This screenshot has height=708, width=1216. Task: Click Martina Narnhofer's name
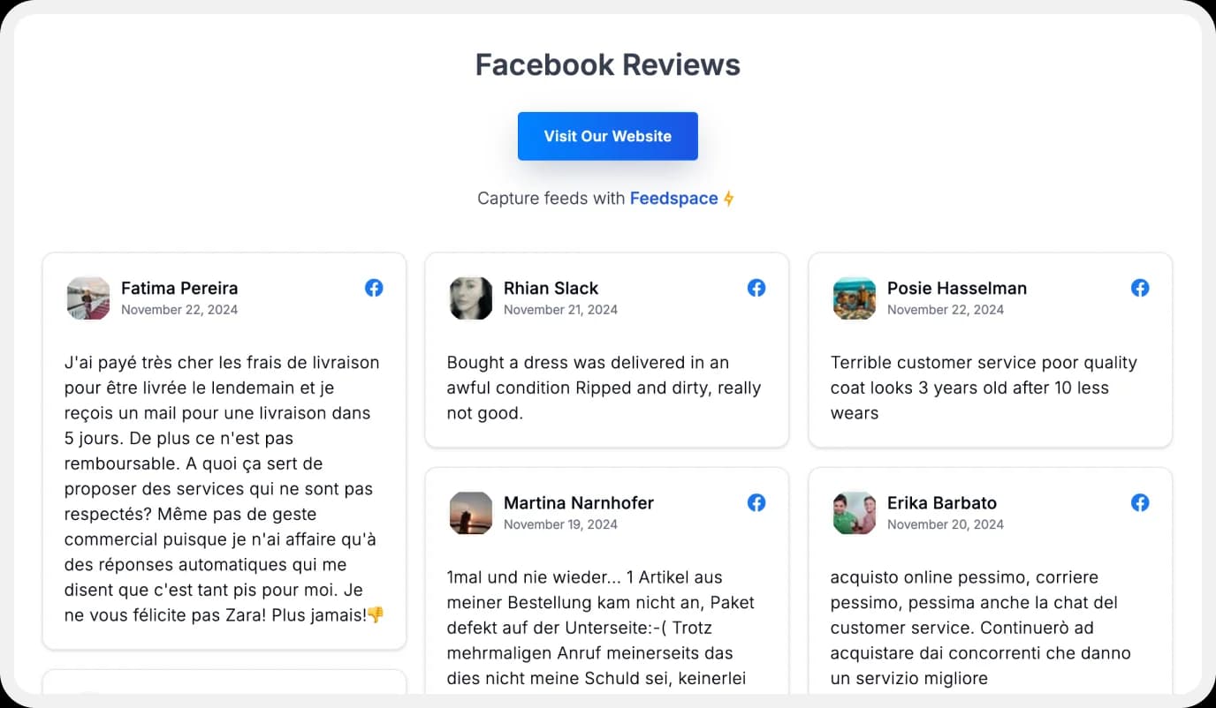click(578, 502)
